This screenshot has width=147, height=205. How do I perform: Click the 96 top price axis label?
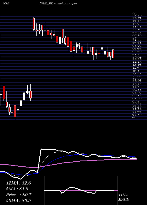point(135,14)
